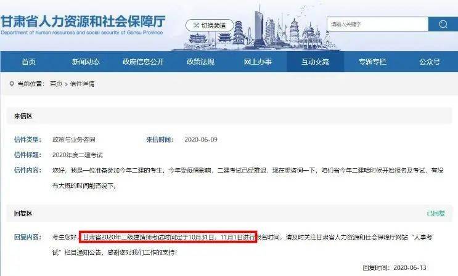Viewport: 458px width, 276px height.
Task: Click the 已回复 status label
Action: click(436, 214)
